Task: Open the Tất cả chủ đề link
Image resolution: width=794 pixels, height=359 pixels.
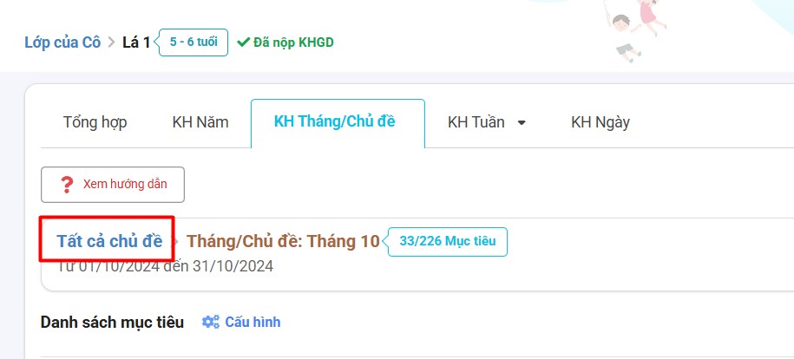Action: 109,241
